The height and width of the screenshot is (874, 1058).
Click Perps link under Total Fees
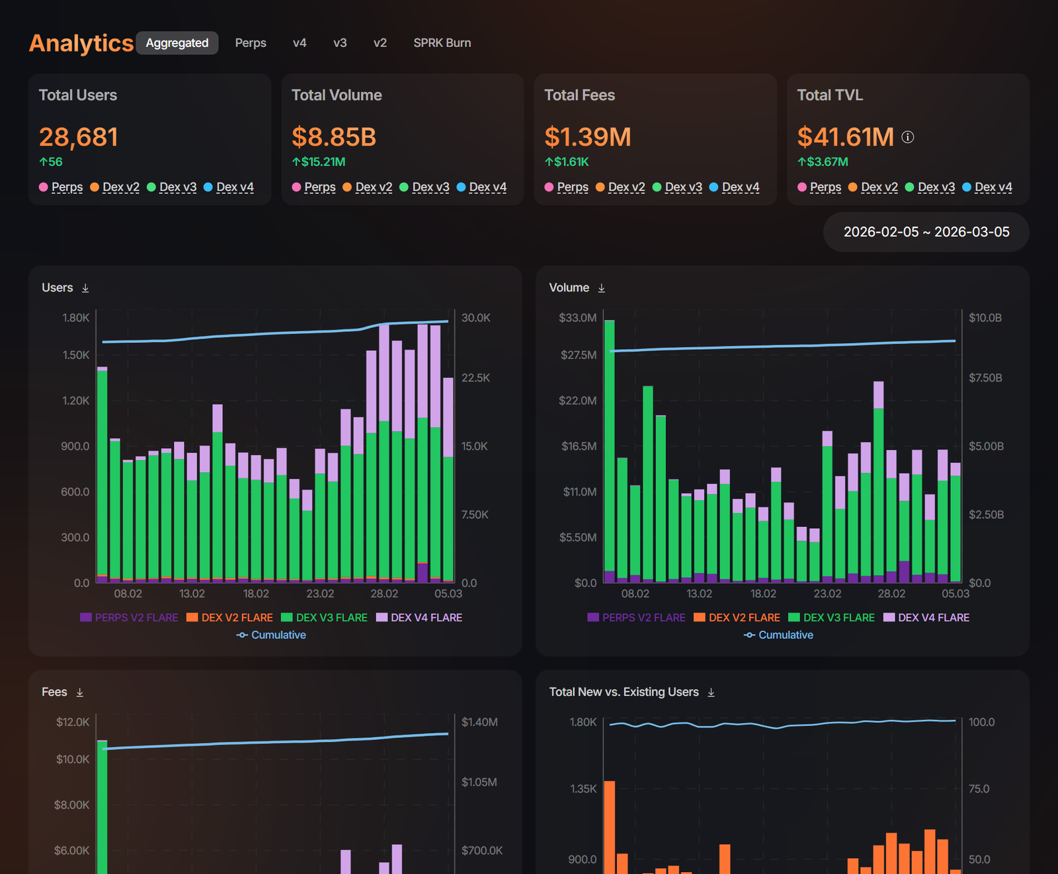[573, 187]
